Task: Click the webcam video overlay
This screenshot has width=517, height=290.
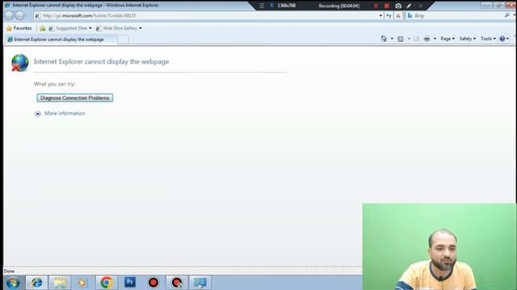Action: coord(439,246)
